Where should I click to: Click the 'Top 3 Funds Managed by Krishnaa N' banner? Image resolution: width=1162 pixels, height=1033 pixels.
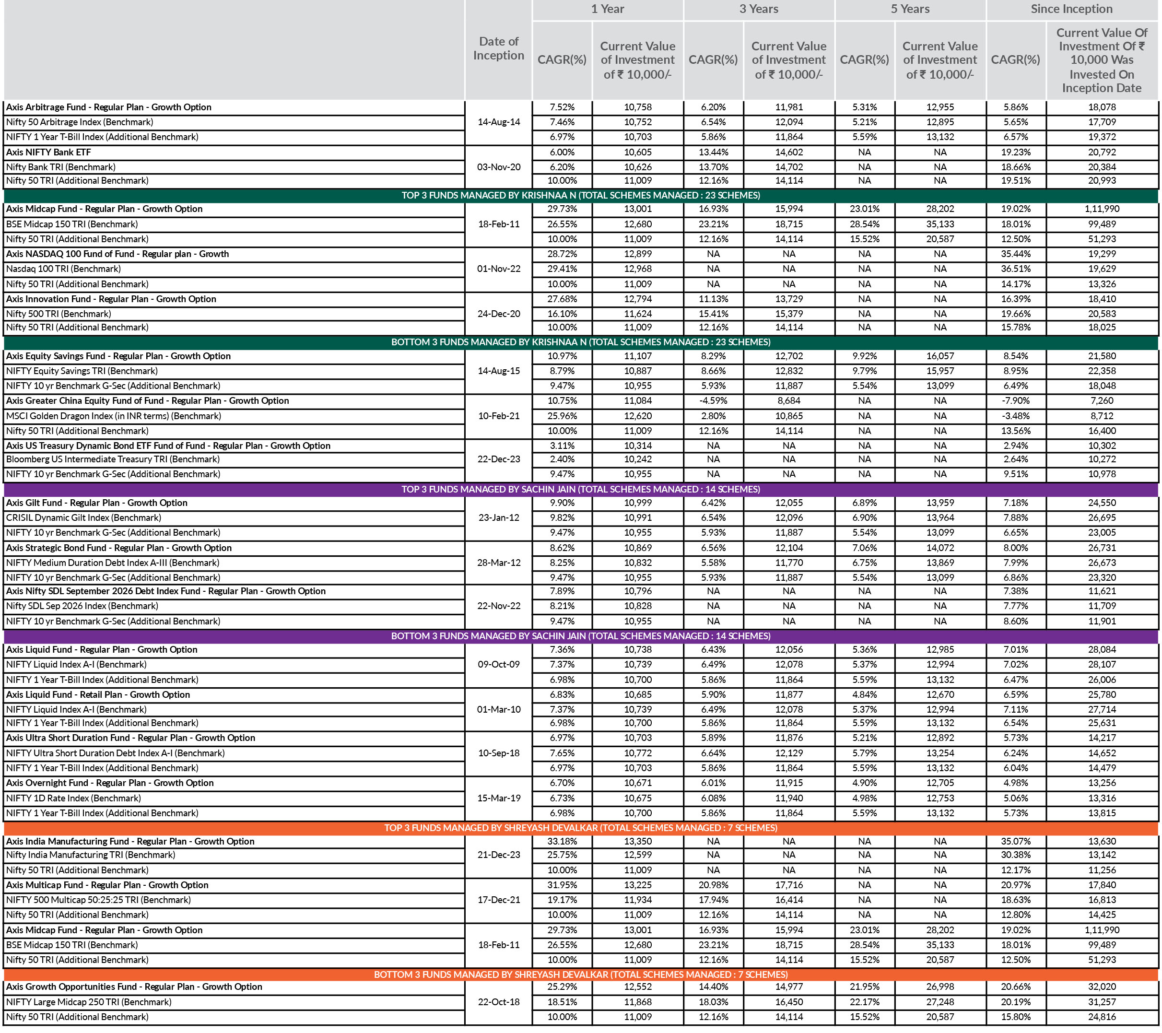pyautogui.click(x=580, y=195)
